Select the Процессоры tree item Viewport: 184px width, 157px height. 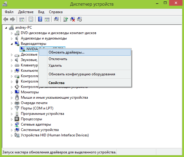tap(32, 119)
